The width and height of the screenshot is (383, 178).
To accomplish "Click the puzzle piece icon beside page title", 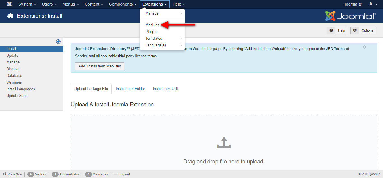I will (x=10, y=16).
